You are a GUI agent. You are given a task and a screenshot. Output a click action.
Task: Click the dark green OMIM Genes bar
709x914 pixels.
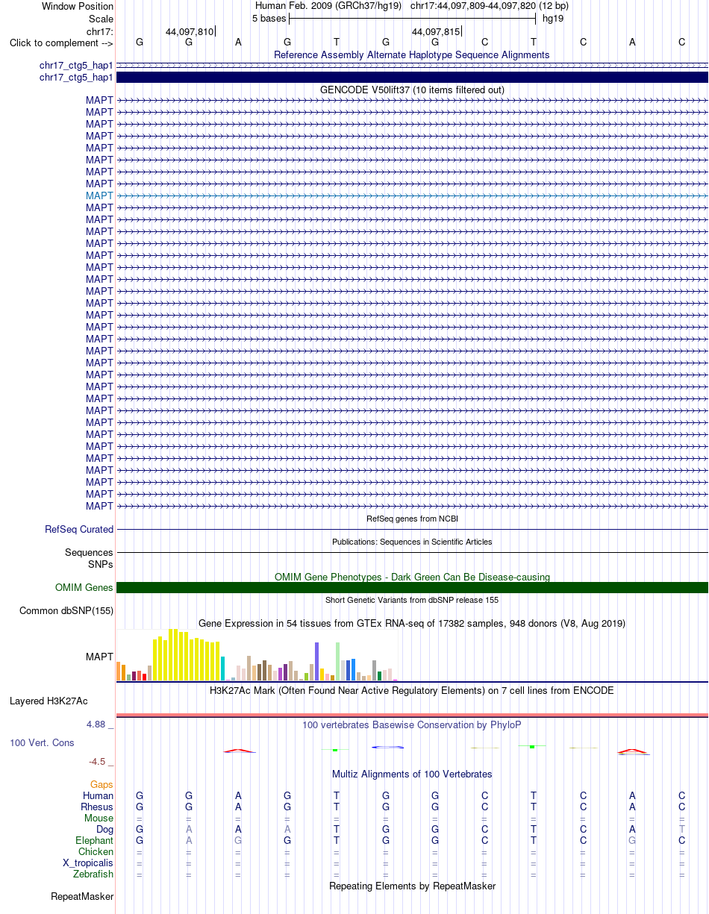[412, 588]
